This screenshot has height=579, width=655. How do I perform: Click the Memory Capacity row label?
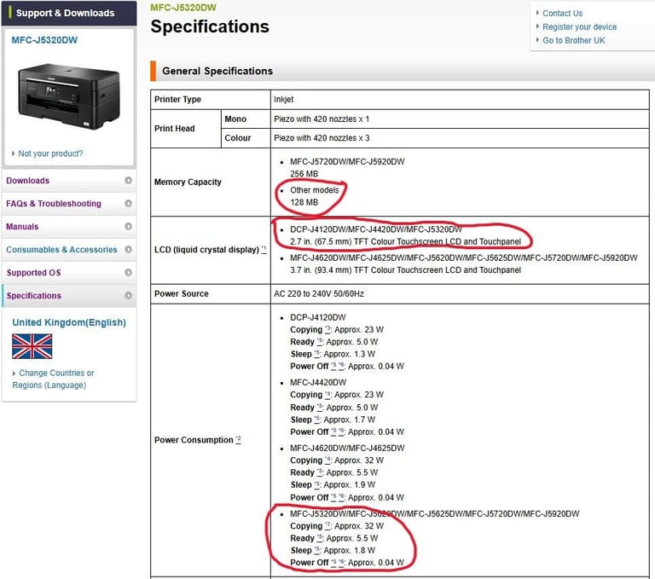coord(188,182)
